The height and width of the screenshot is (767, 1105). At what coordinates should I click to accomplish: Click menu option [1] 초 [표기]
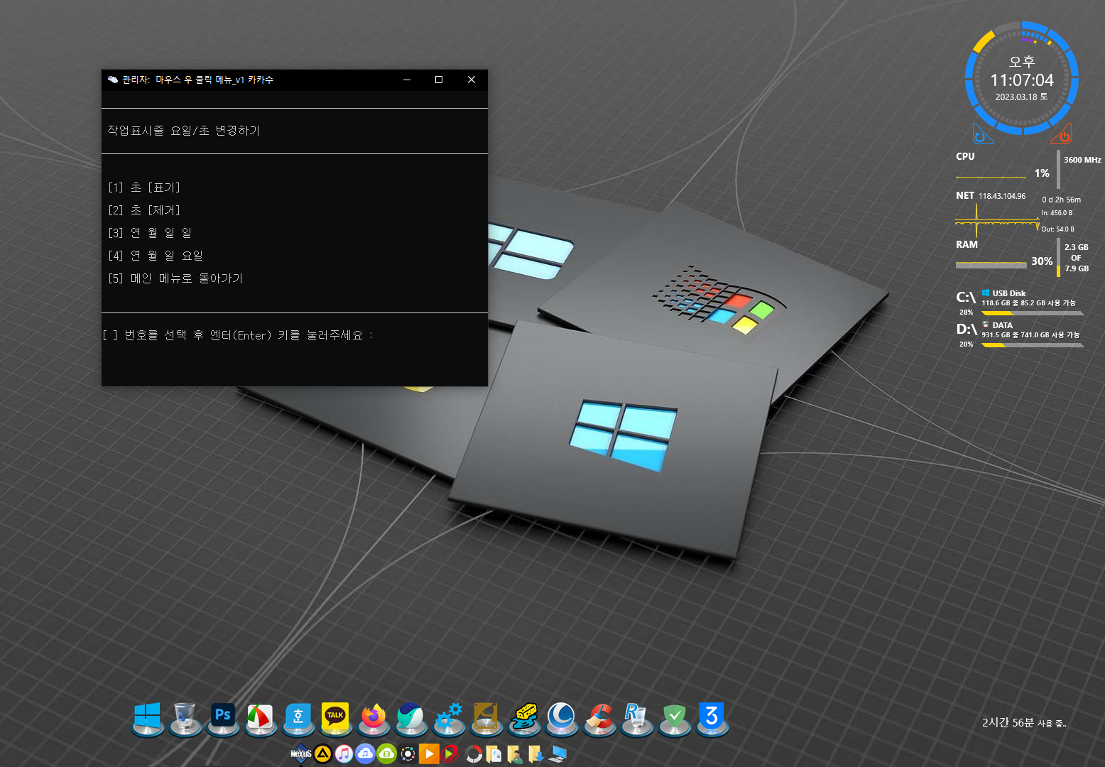144,187
